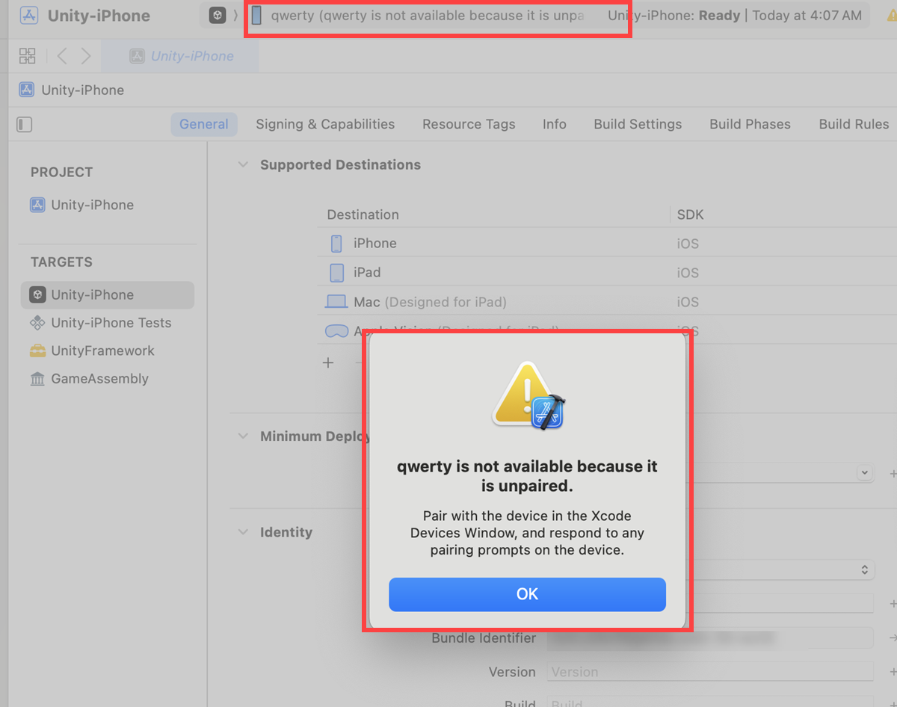This screenshot has width=897, height=707.
Task: Open the Signing & Capabilities tab
Action: [x=325, y=124]
